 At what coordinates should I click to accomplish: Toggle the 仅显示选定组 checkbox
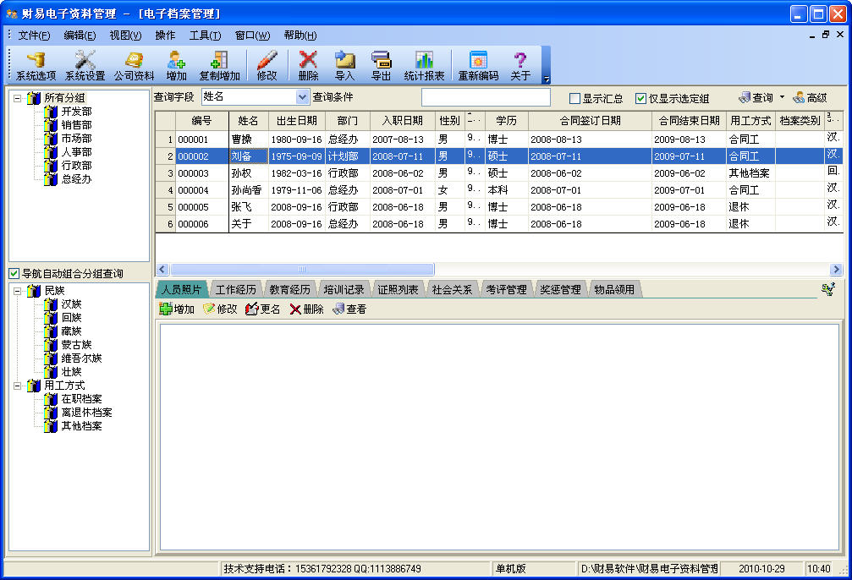pyautogui.click(x=640, y=98)
